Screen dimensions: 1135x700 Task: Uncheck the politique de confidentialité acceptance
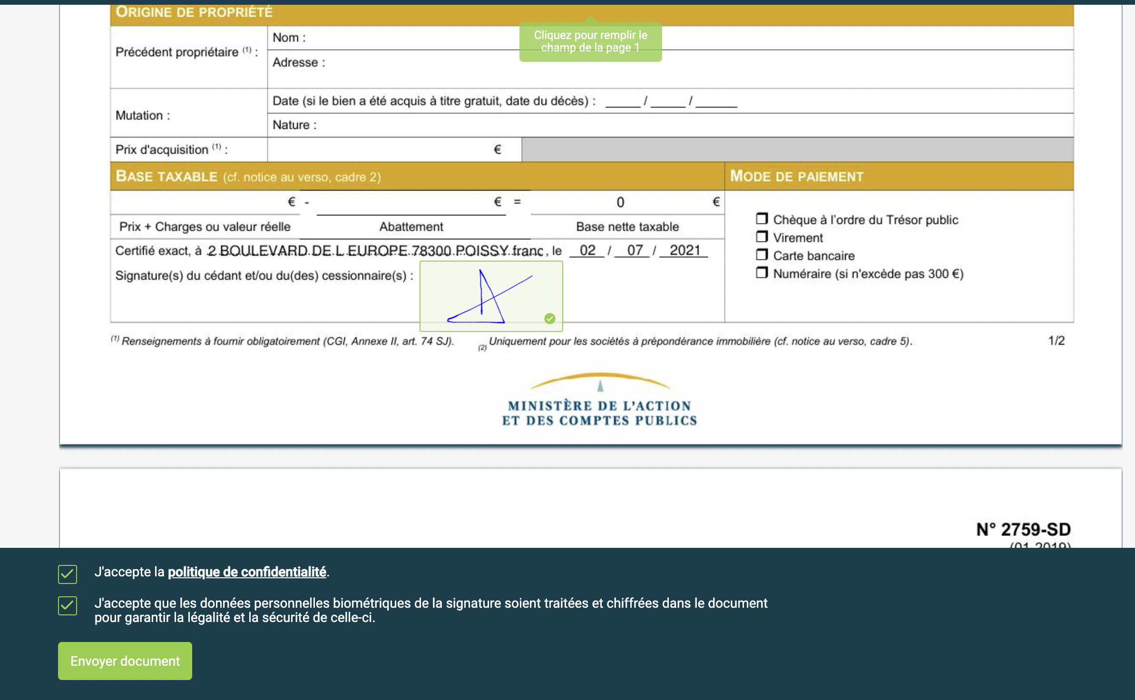point(67,574)
